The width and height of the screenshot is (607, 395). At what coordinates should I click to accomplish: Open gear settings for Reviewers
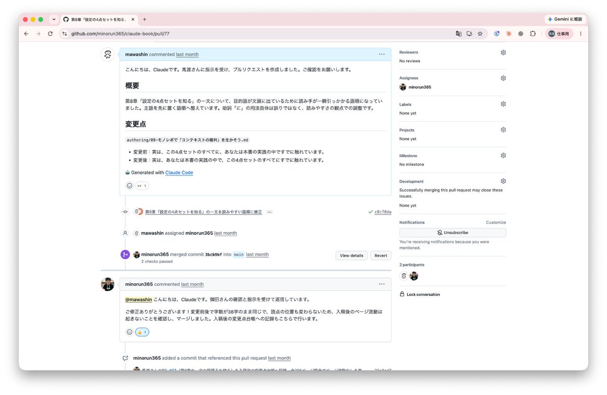point(503,53)
